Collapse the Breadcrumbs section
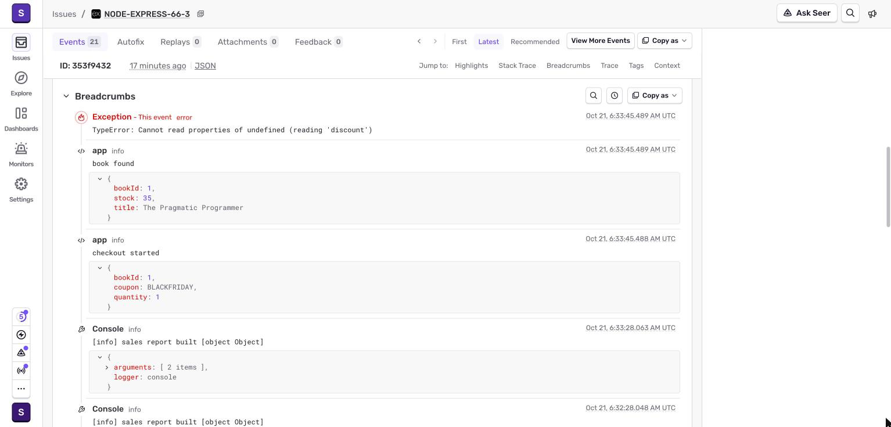 (x=66, y=96)
